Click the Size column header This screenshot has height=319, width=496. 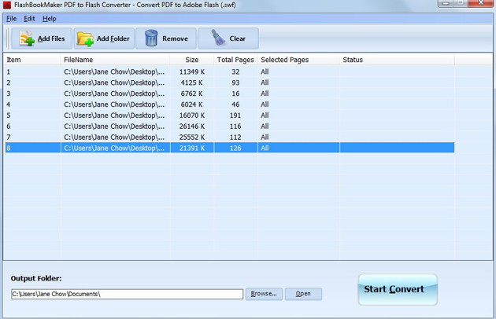[x=191, y=60]
